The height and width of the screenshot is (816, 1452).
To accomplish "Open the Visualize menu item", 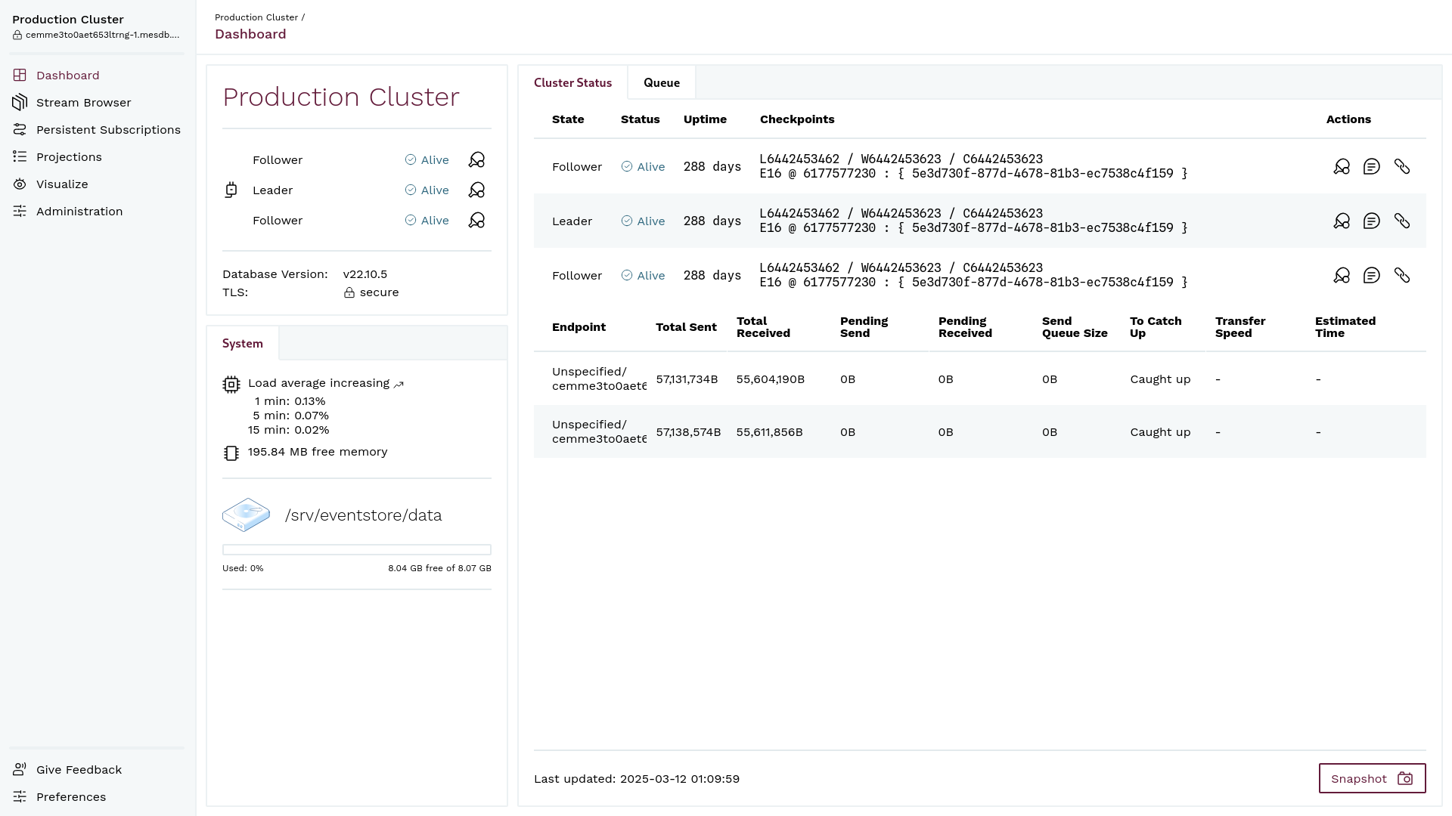I will 62,184.
